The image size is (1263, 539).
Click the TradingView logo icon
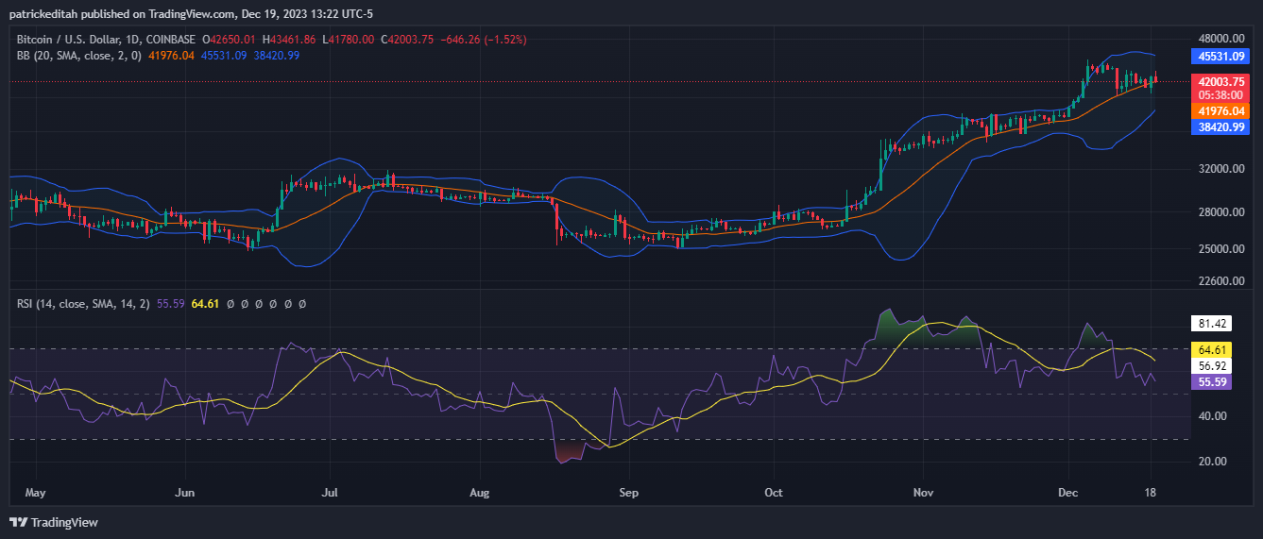pos(18,522)
